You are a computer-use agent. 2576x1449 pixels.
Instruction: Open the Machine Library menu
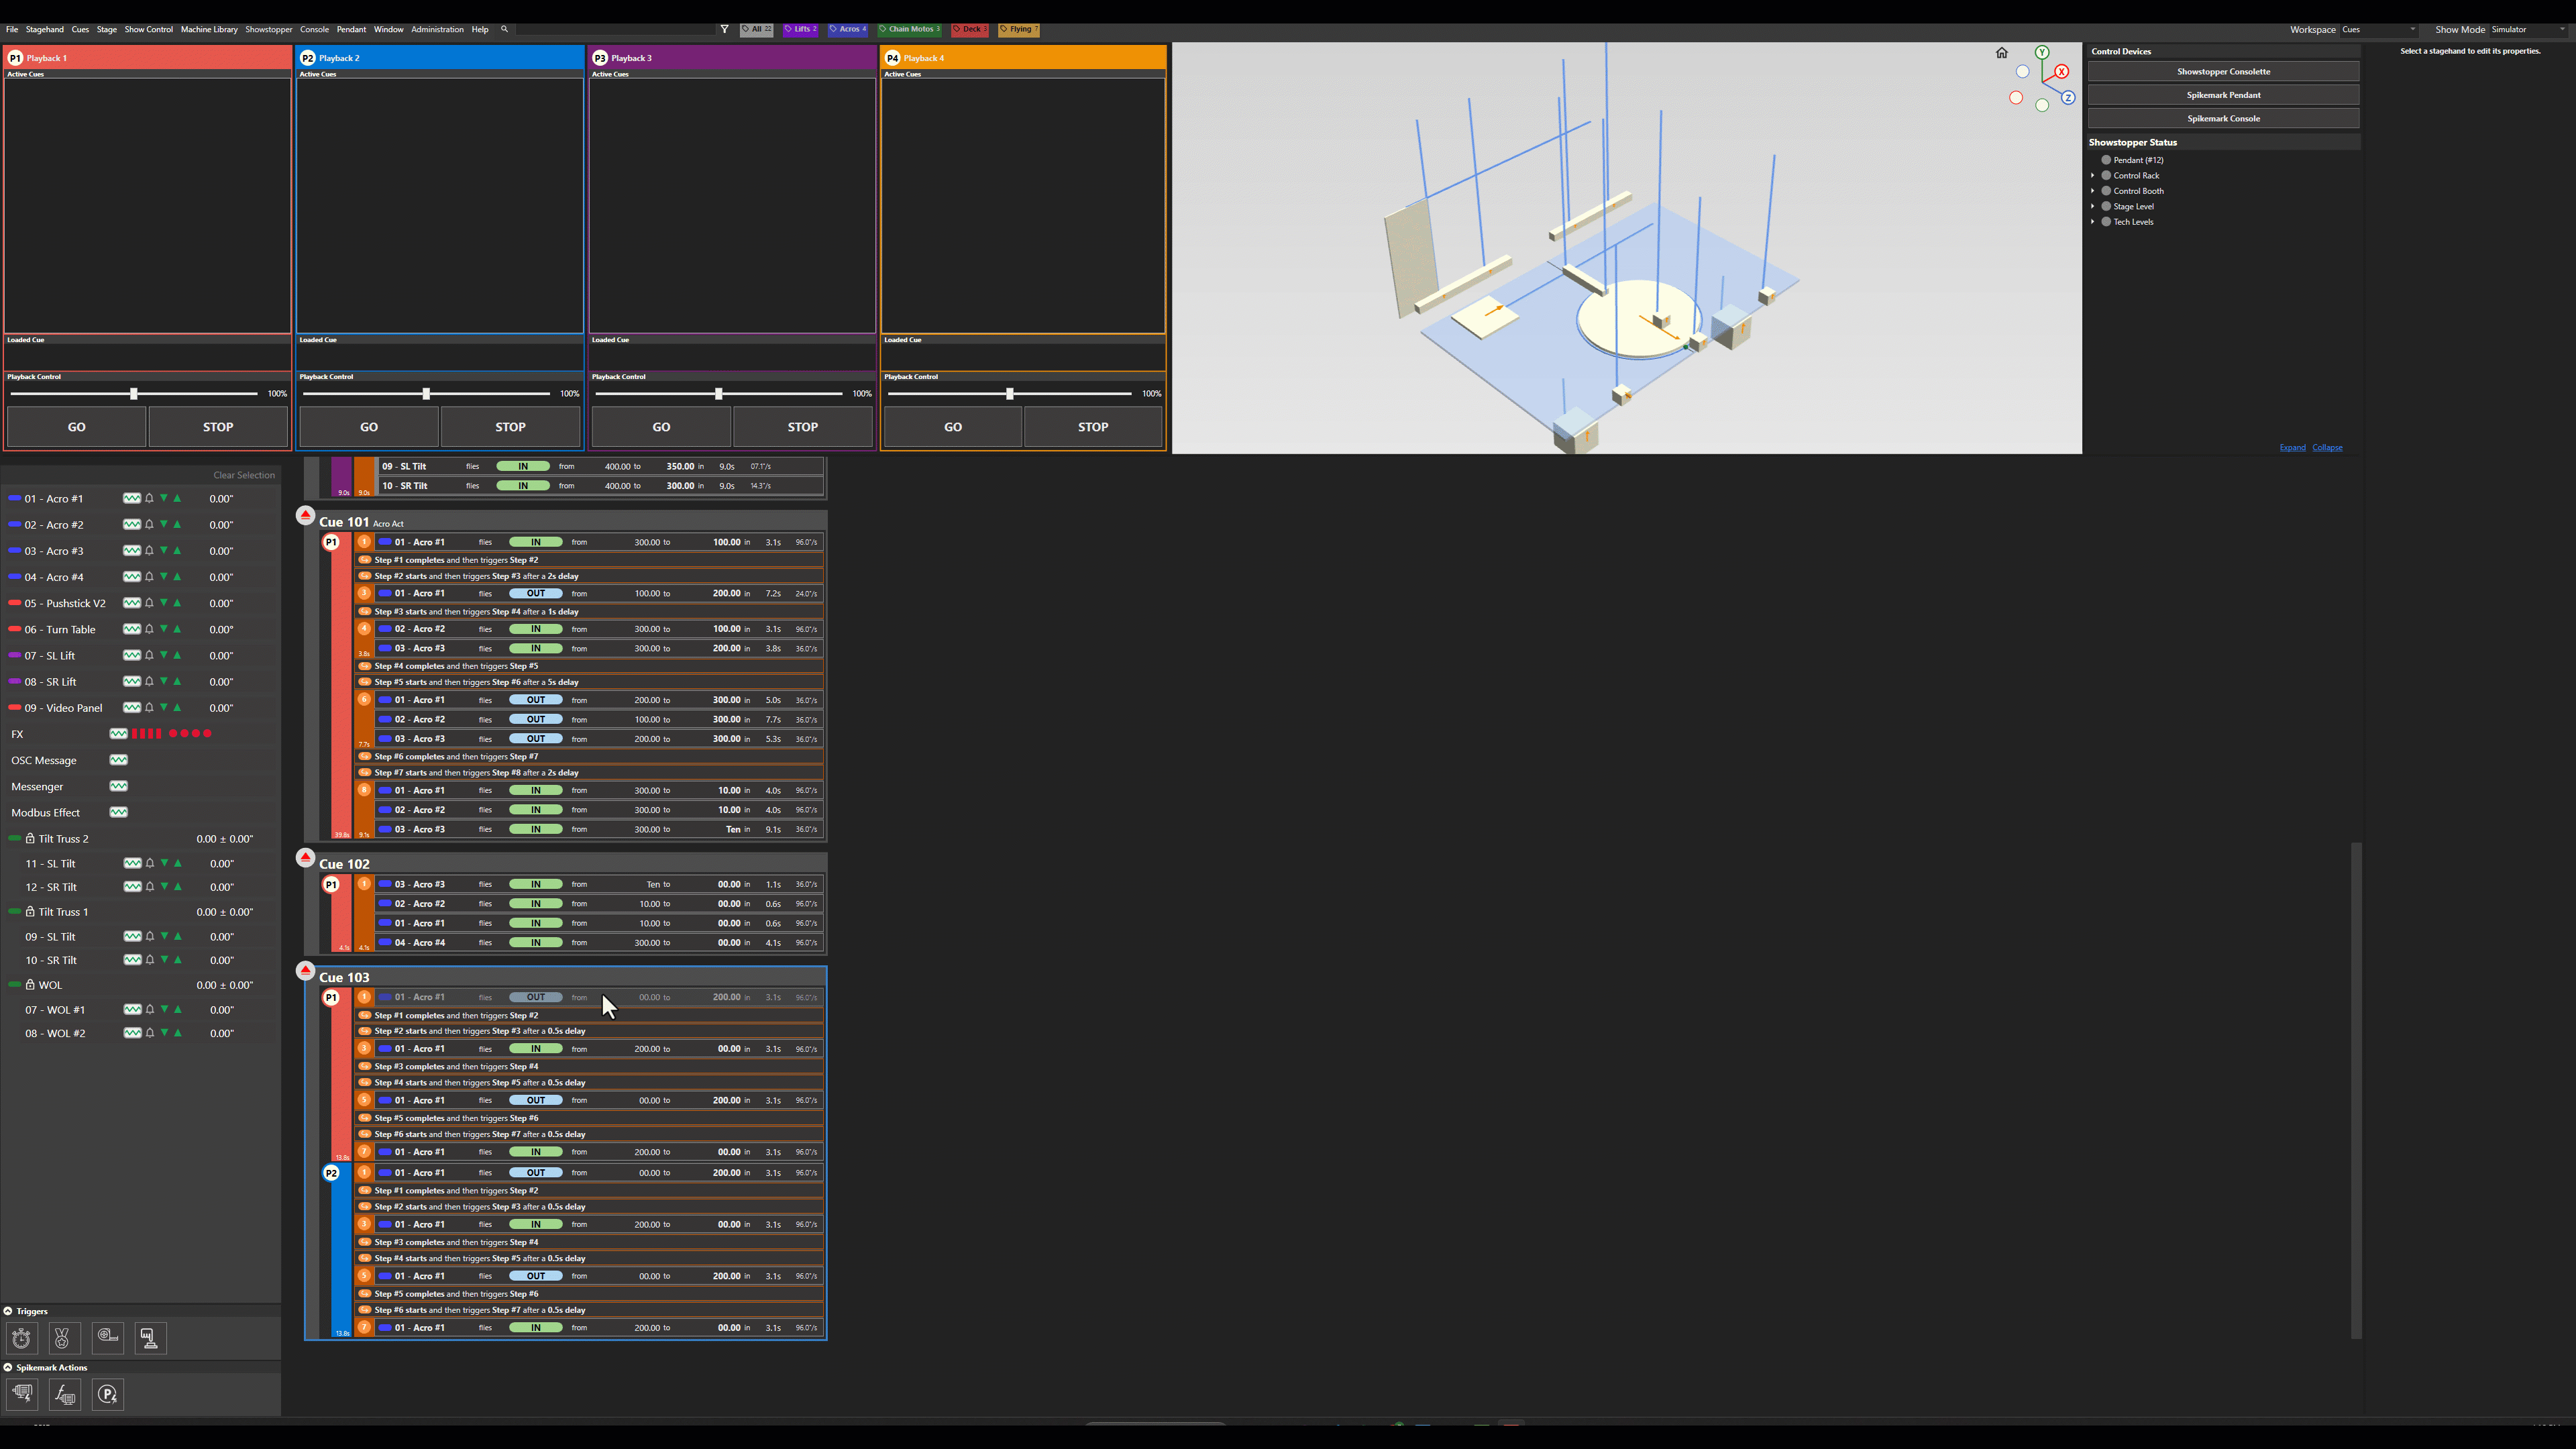click(209, 29)
